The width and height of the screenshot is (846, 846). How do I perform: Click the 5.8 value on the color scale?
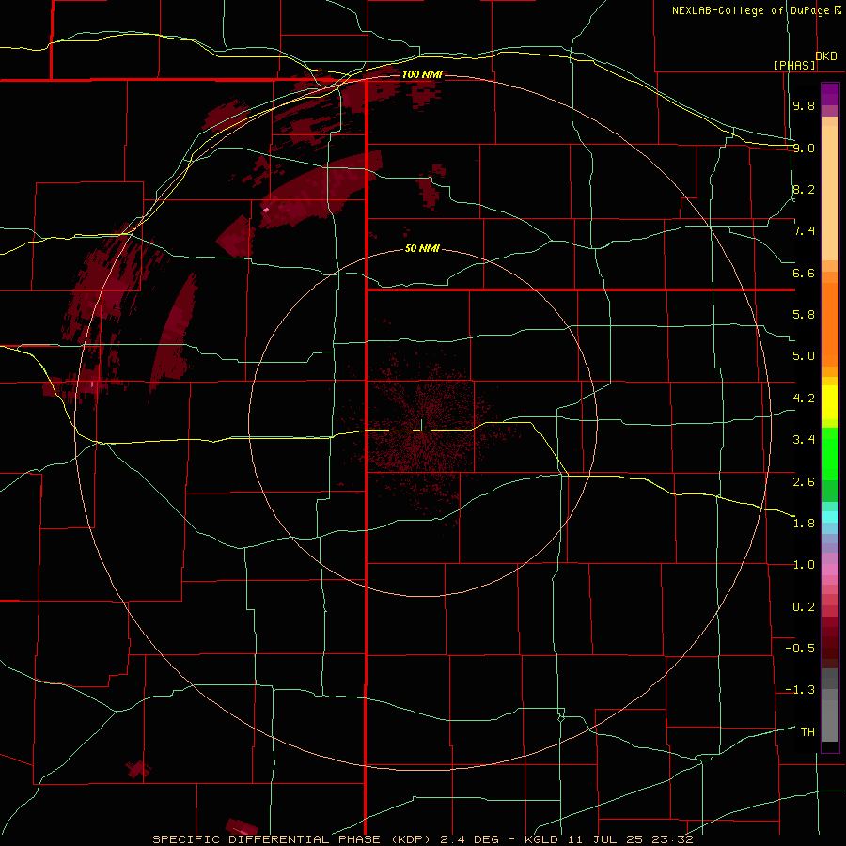[x=804, y=315]
